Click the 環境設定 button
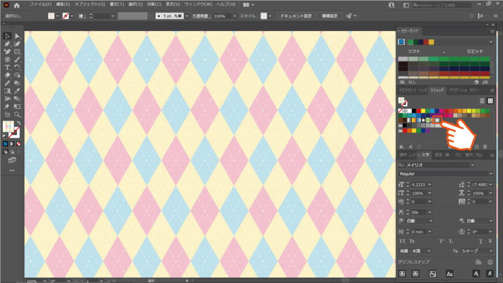This screenshot has height=283, width=503. 330,16
